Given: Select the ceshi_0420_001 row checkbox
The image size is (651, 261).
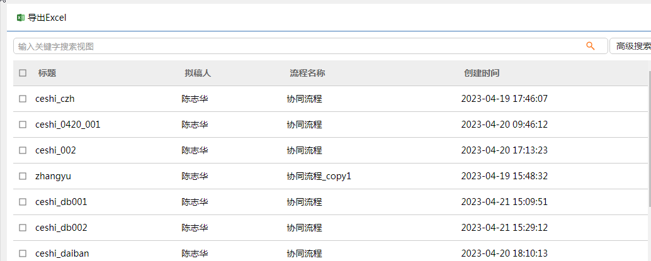Looking at the screenshot, I should [23, 125].
